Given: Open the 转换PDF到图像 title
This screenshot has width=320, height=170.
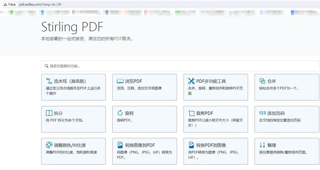Looking at the screenshot, I should (x=211, y=145).
